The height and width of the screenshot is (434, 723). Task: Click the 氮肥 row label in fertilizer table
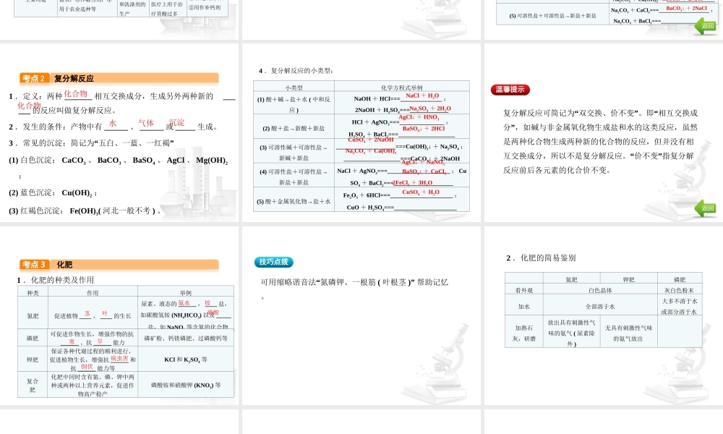33,315
